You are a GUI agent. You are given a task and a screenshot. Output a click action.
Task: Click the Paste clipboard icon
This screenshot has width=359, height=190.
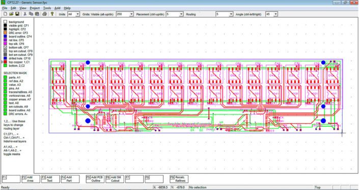37,14
